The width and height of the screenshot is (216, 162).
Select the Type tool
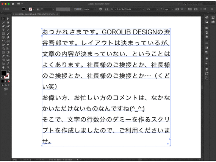coord(3,30)
